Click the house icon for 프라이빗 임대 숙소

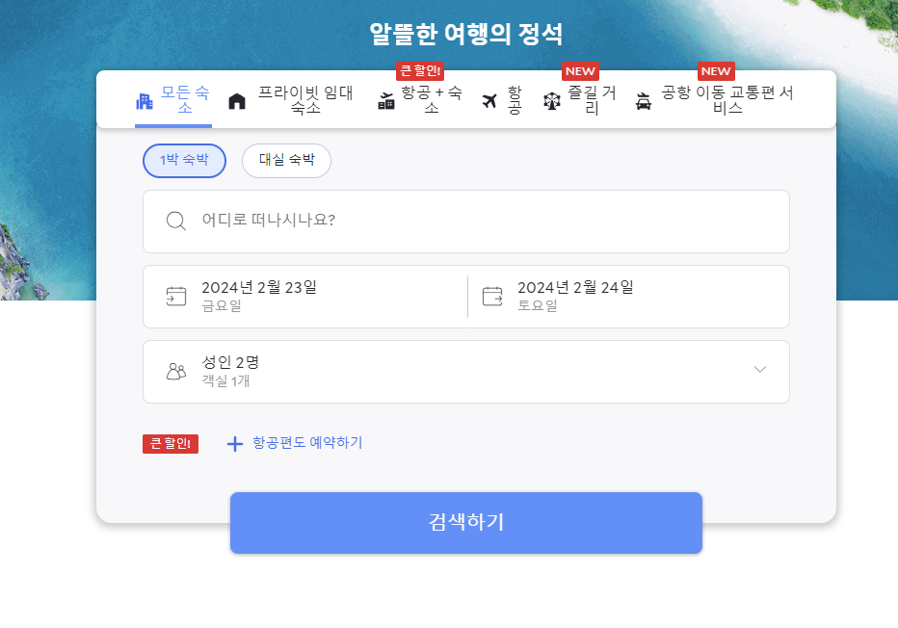pos(236,99)
